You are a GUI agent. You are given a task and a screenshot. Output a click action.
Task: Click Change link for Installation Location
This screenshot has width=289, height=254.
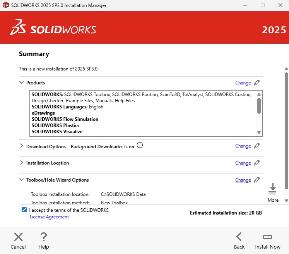[x=243, y=163]
